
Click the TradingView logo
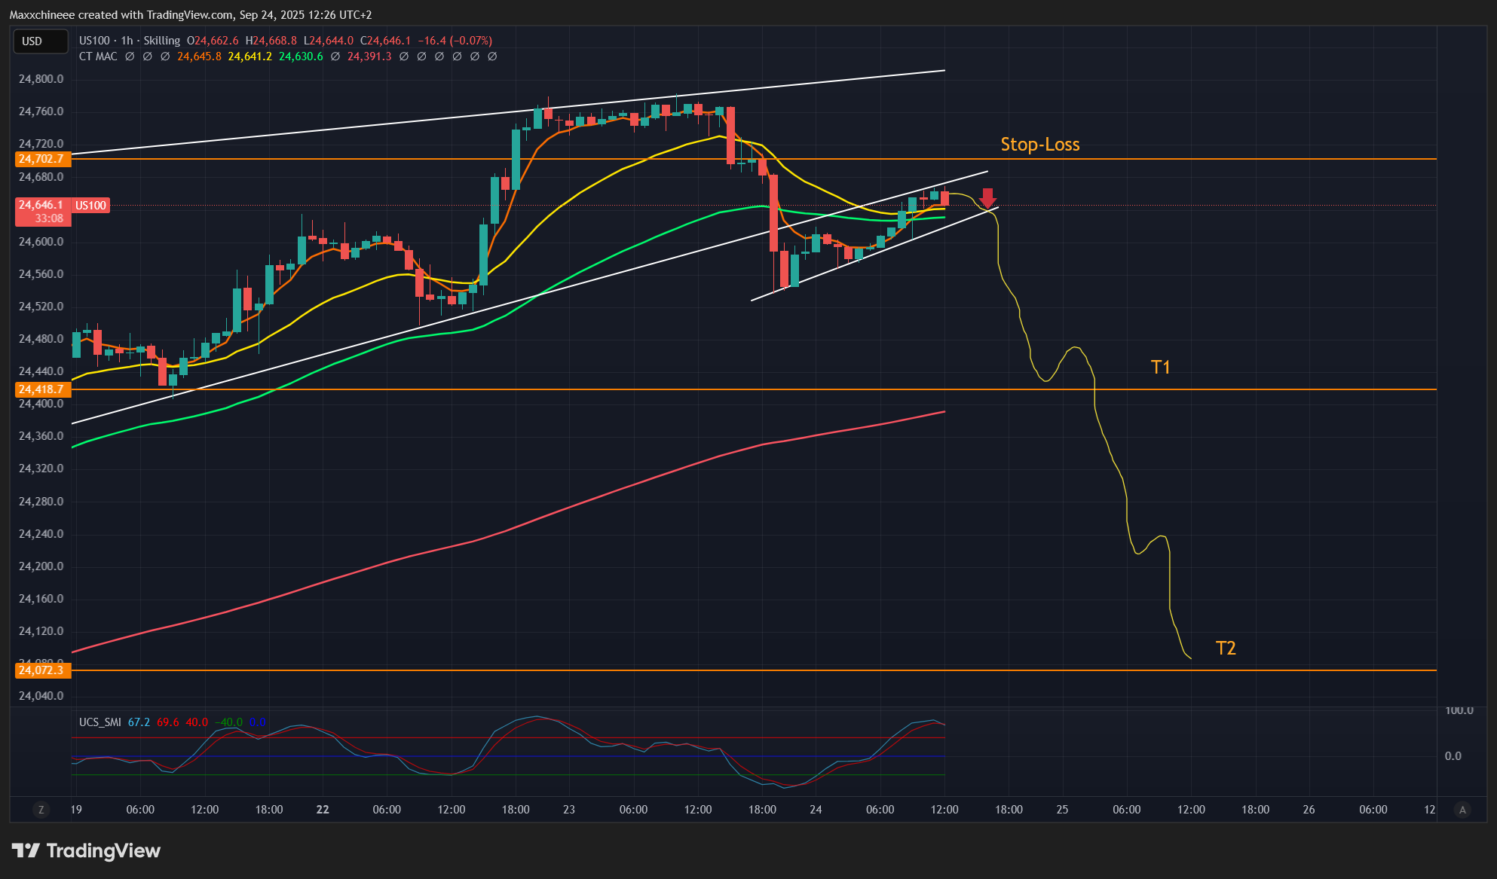pyautogui.click(x=86, y=851)
